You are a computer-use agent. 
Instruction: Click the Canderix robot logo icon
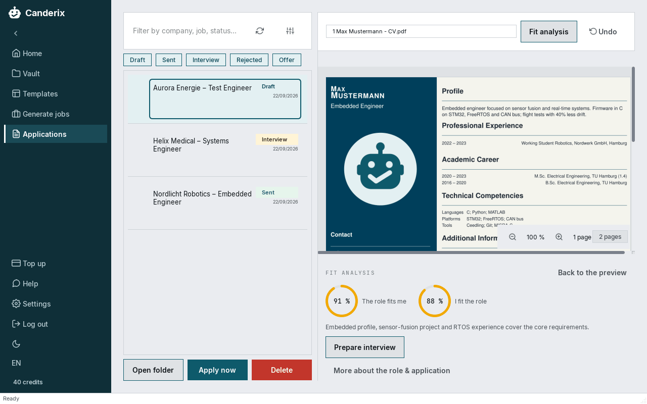coord(15,13)
